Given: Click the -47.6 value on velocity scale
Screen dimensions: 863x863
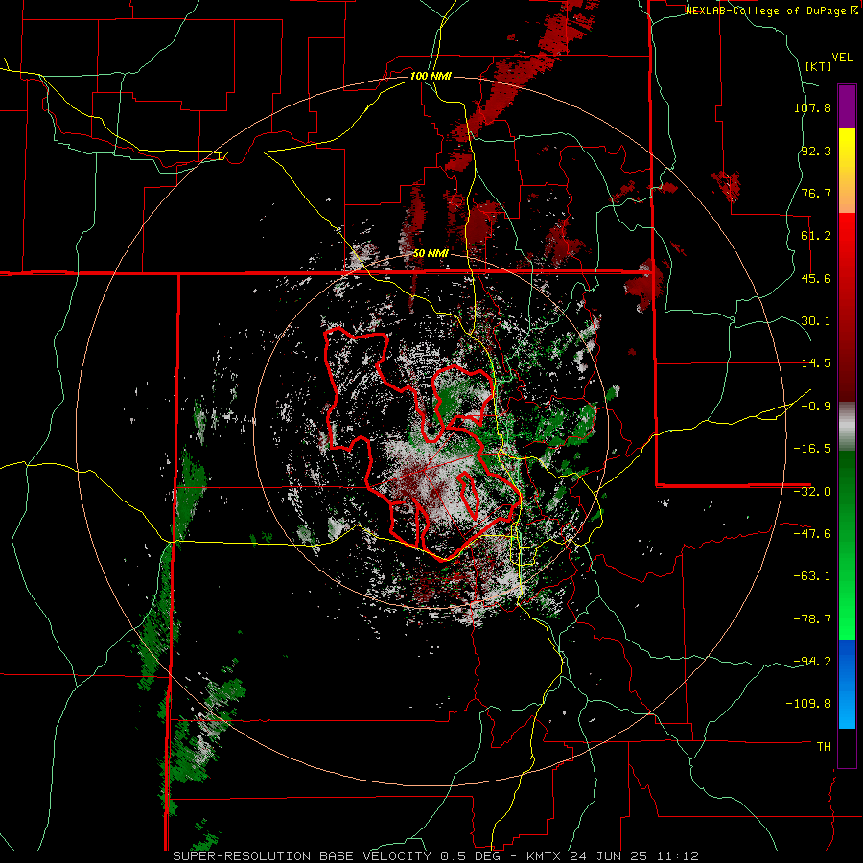Looking at the screenshot, I should 812,534.
